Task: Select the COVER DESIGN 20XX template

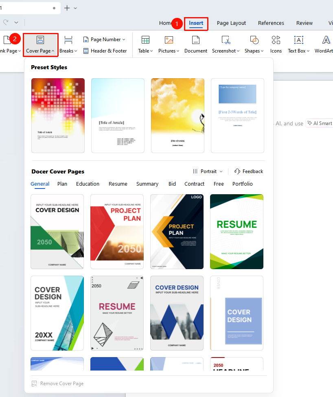Action: coord(57,313)
